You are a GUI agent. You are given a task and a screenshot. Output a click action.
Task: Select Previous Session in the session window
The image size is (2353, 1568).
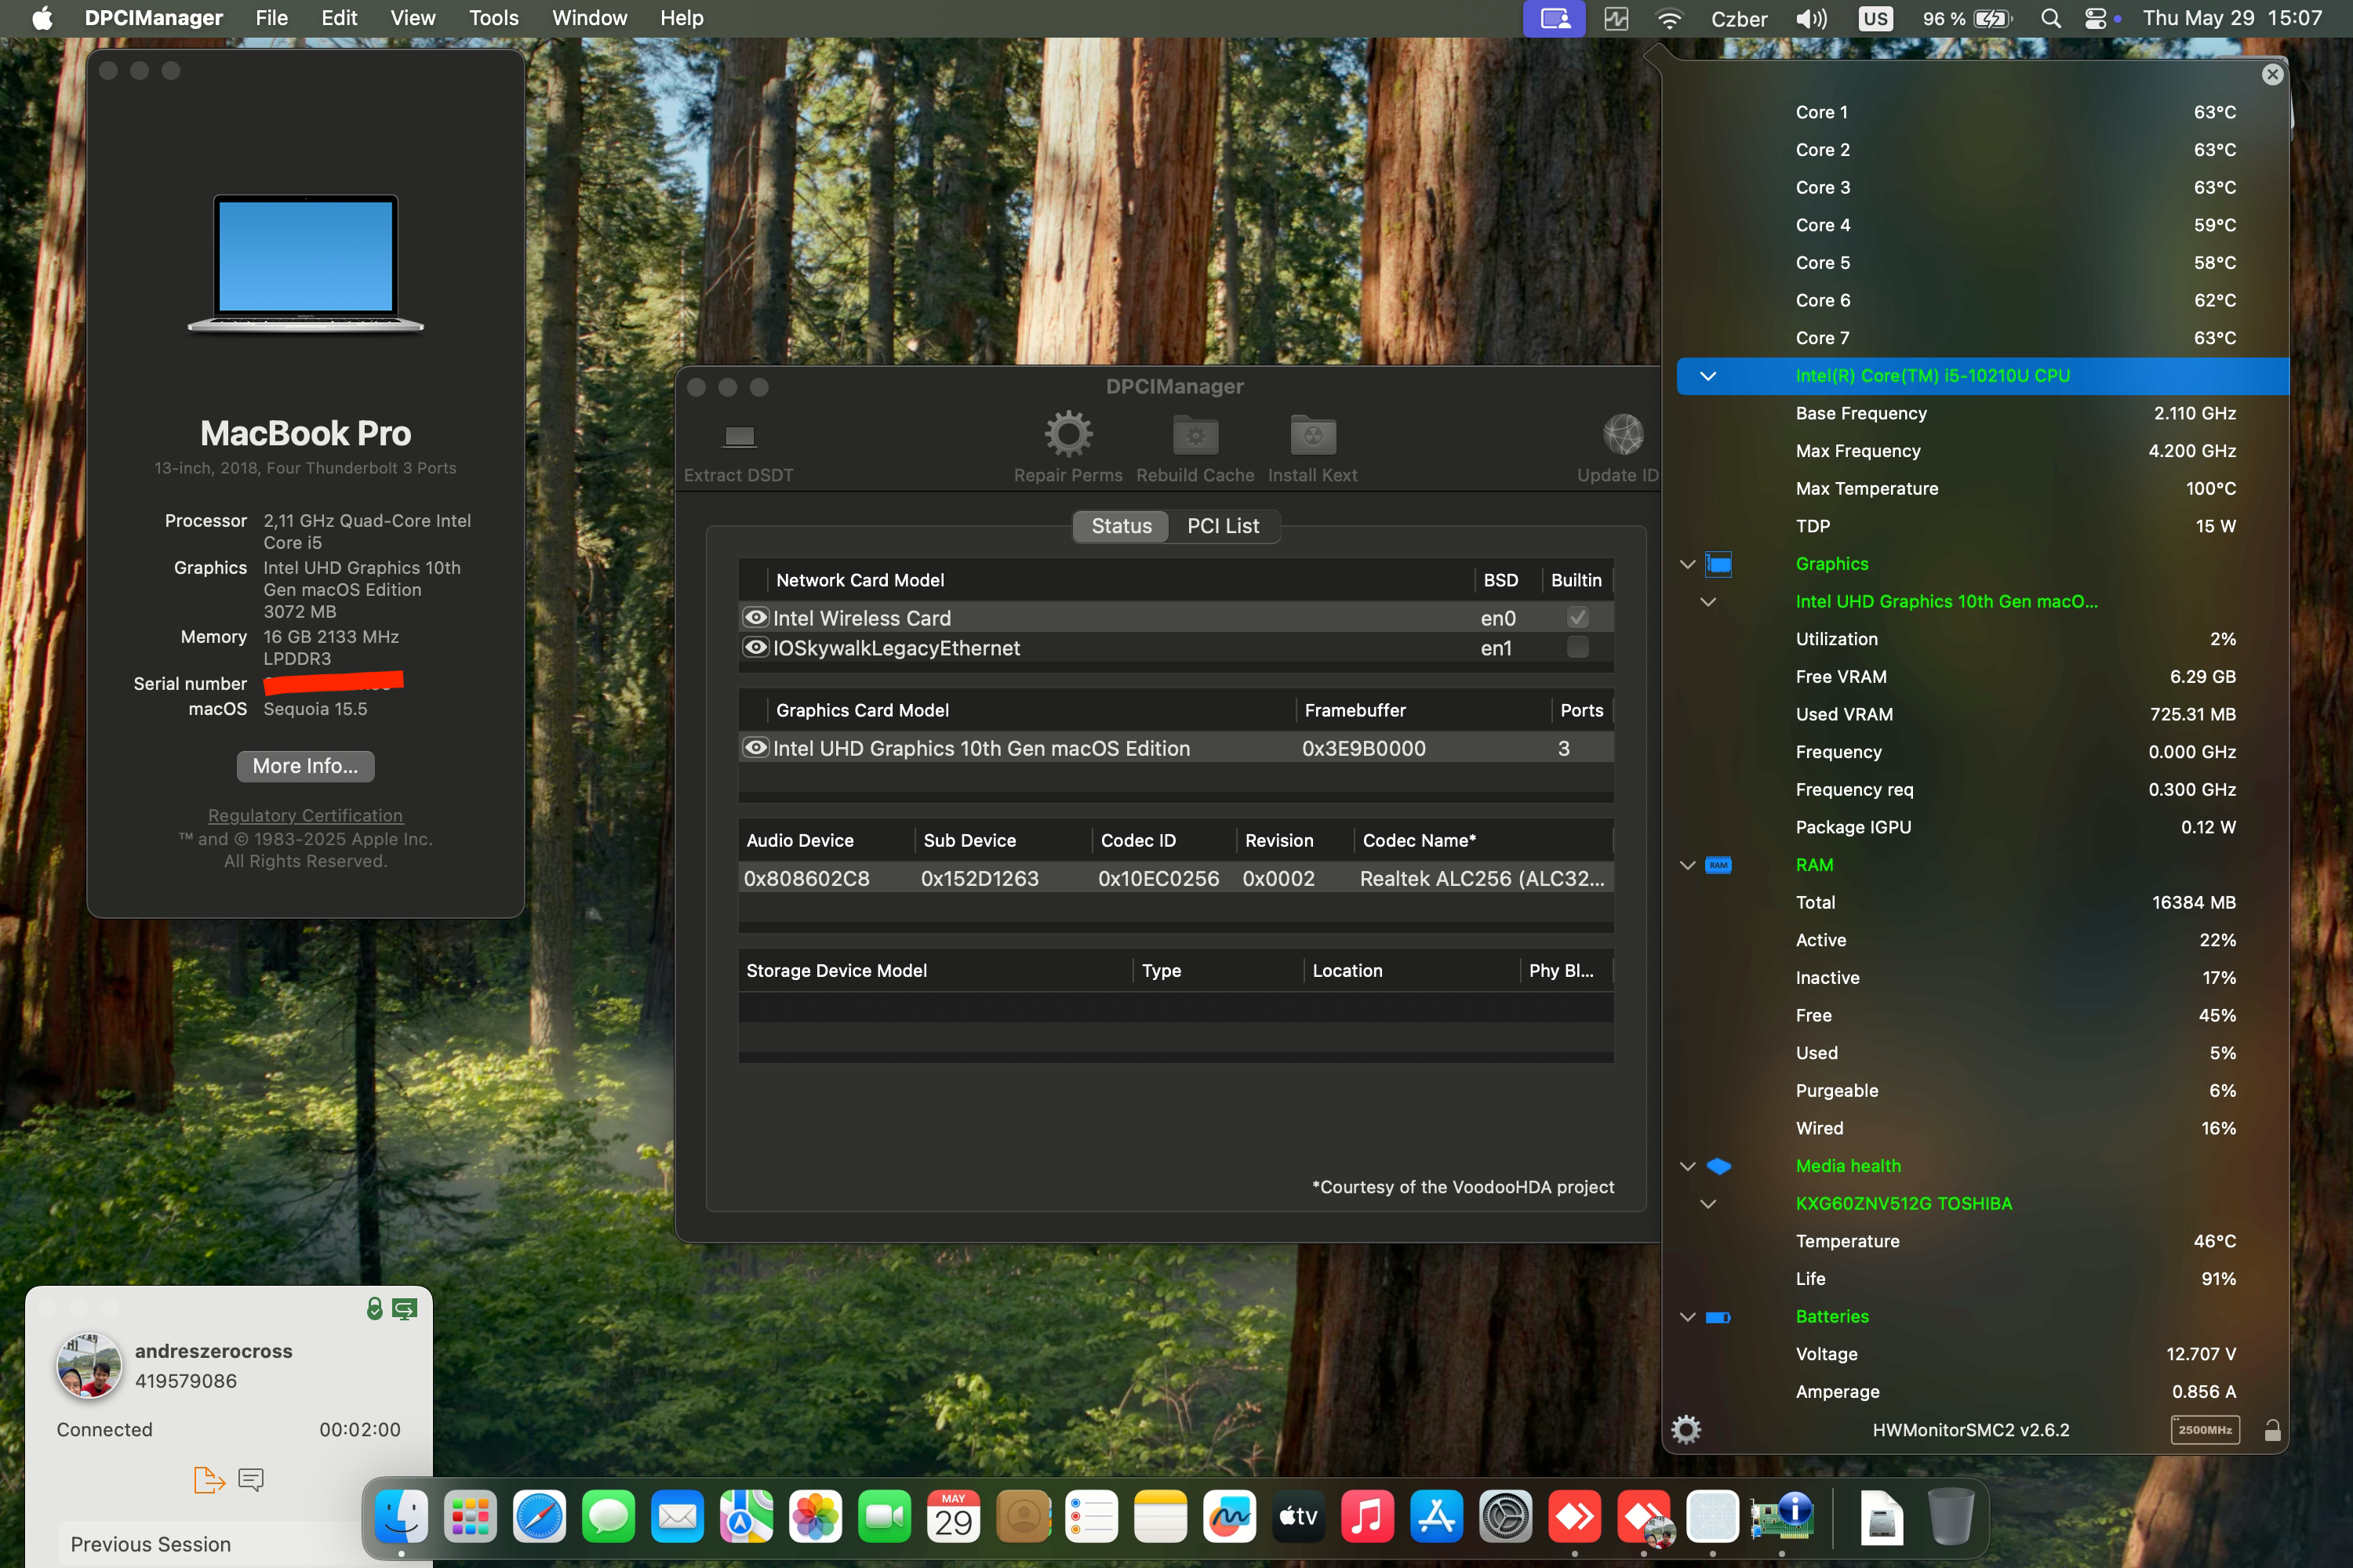point(150,1543)
